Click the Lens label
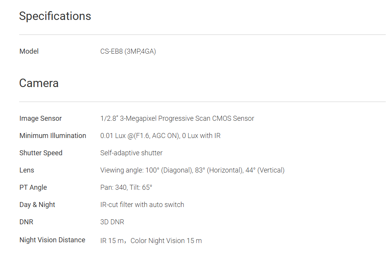Viewport: 390px width, 258px height. (27, 170)
